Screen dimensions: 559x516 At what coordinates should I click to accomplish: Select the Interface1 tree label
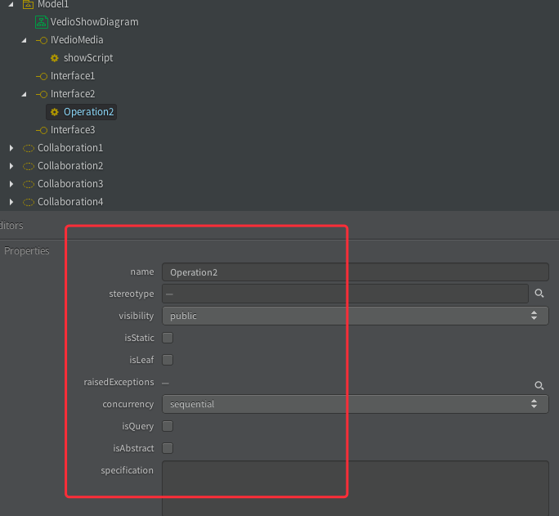click(73, 76)
